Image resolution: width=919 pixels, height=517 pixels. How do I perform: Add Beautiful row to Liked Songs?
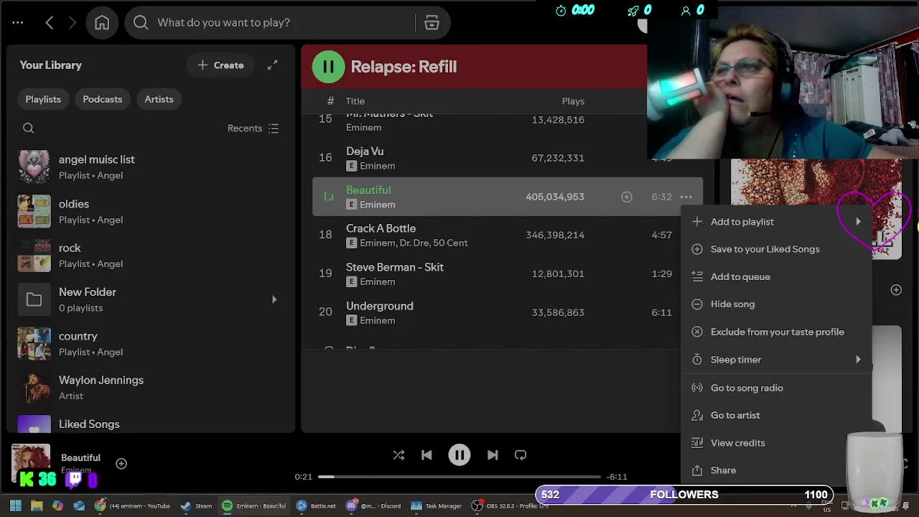[627, 197]
